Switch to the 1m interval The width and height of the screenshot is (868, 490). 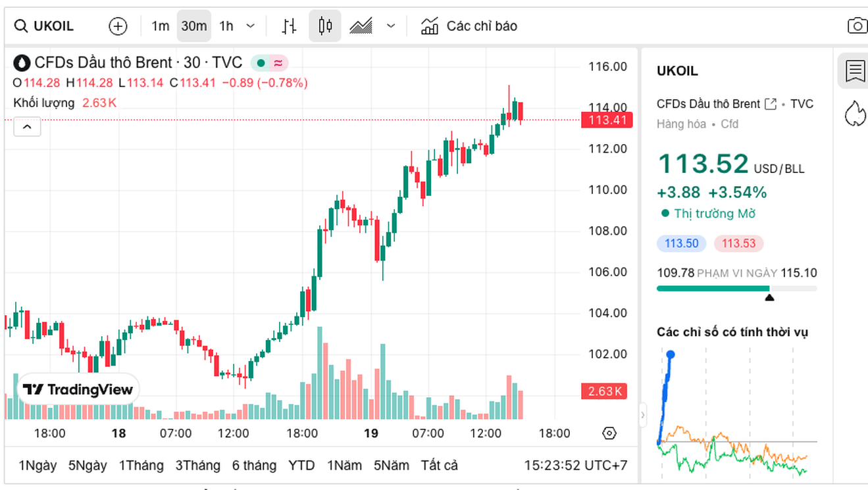click(x=160, y=26)
